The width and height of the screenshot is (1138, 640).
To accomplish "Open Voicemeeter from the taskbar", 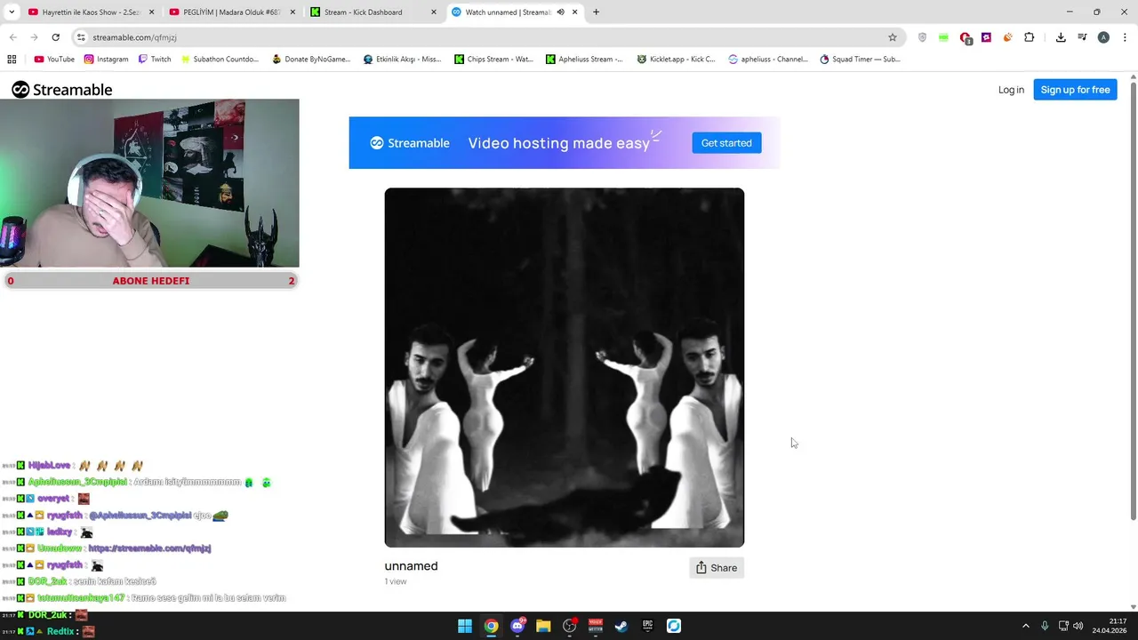I will click(596, 626).
